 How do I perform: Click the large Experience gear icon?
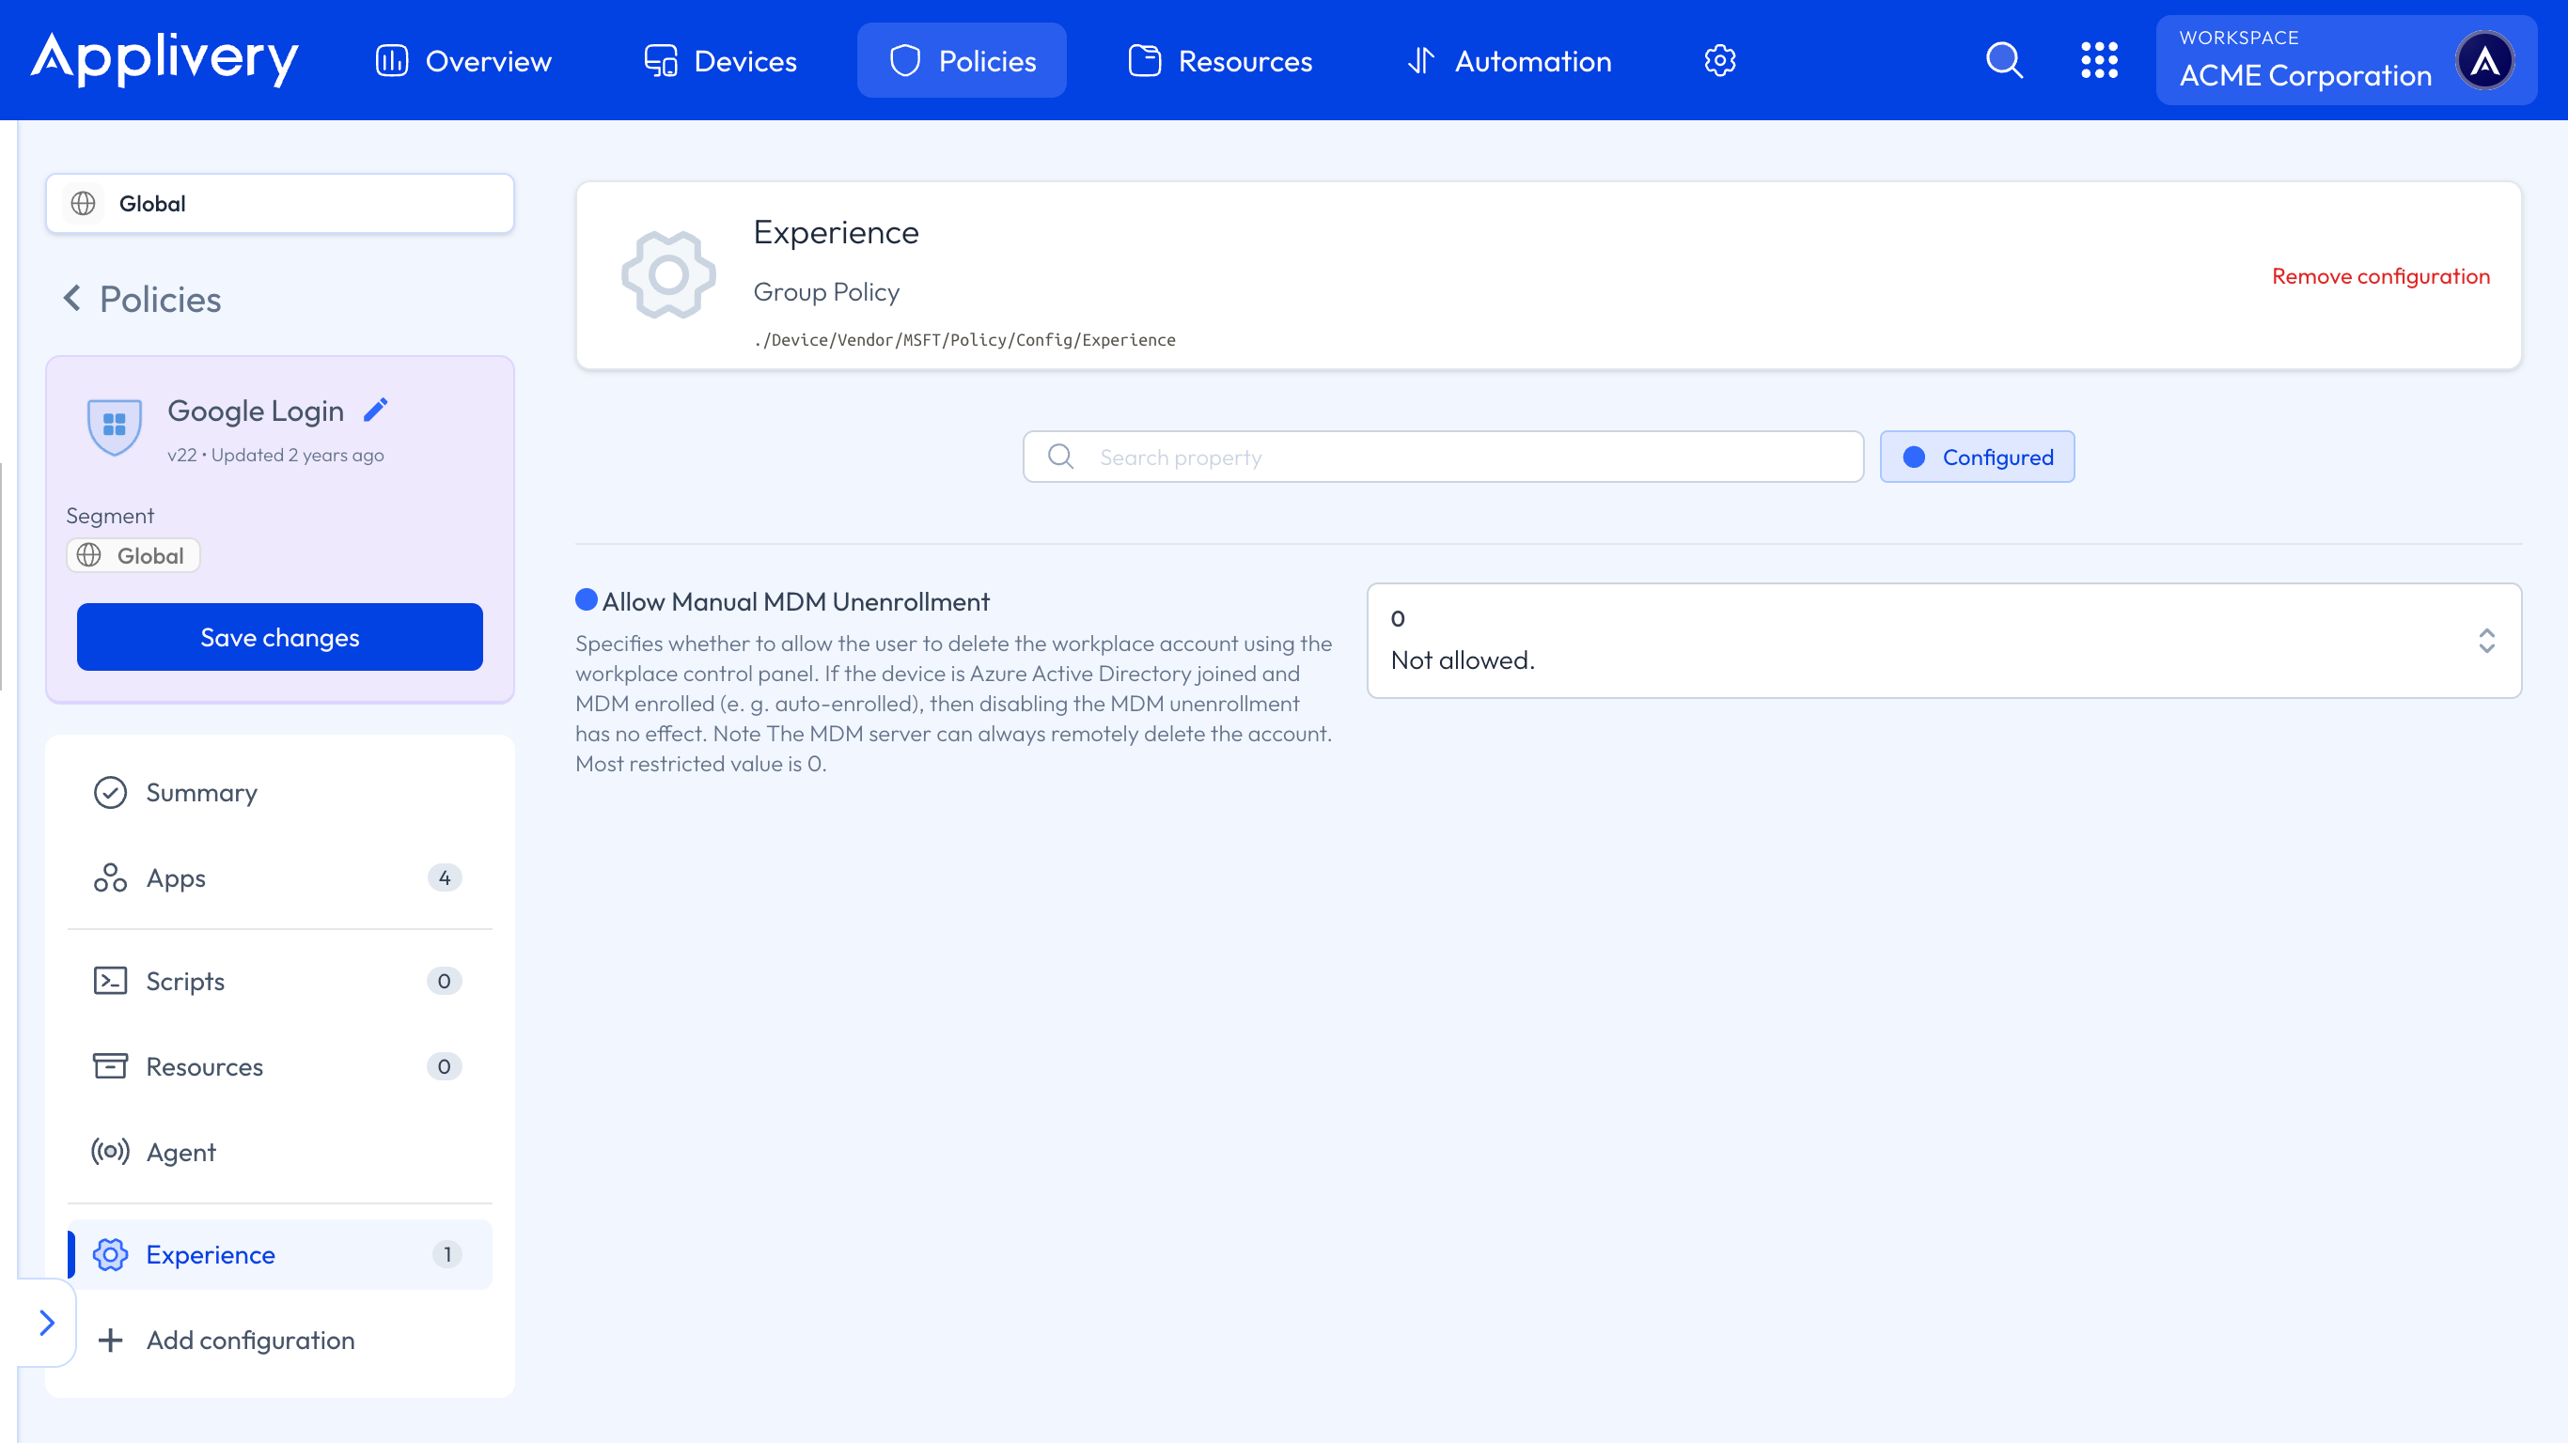click(x=668, y=275)
